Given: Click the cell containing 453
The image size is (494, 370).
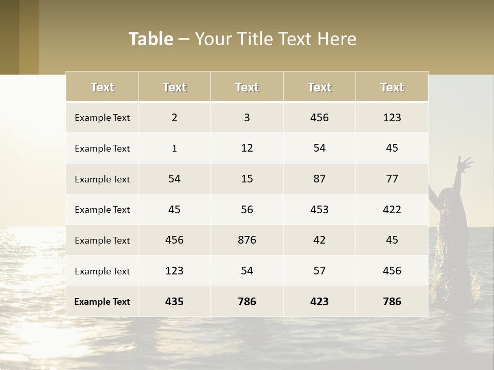Looking at the screenshot, I should pyautogui.click(x=320, y=209).
